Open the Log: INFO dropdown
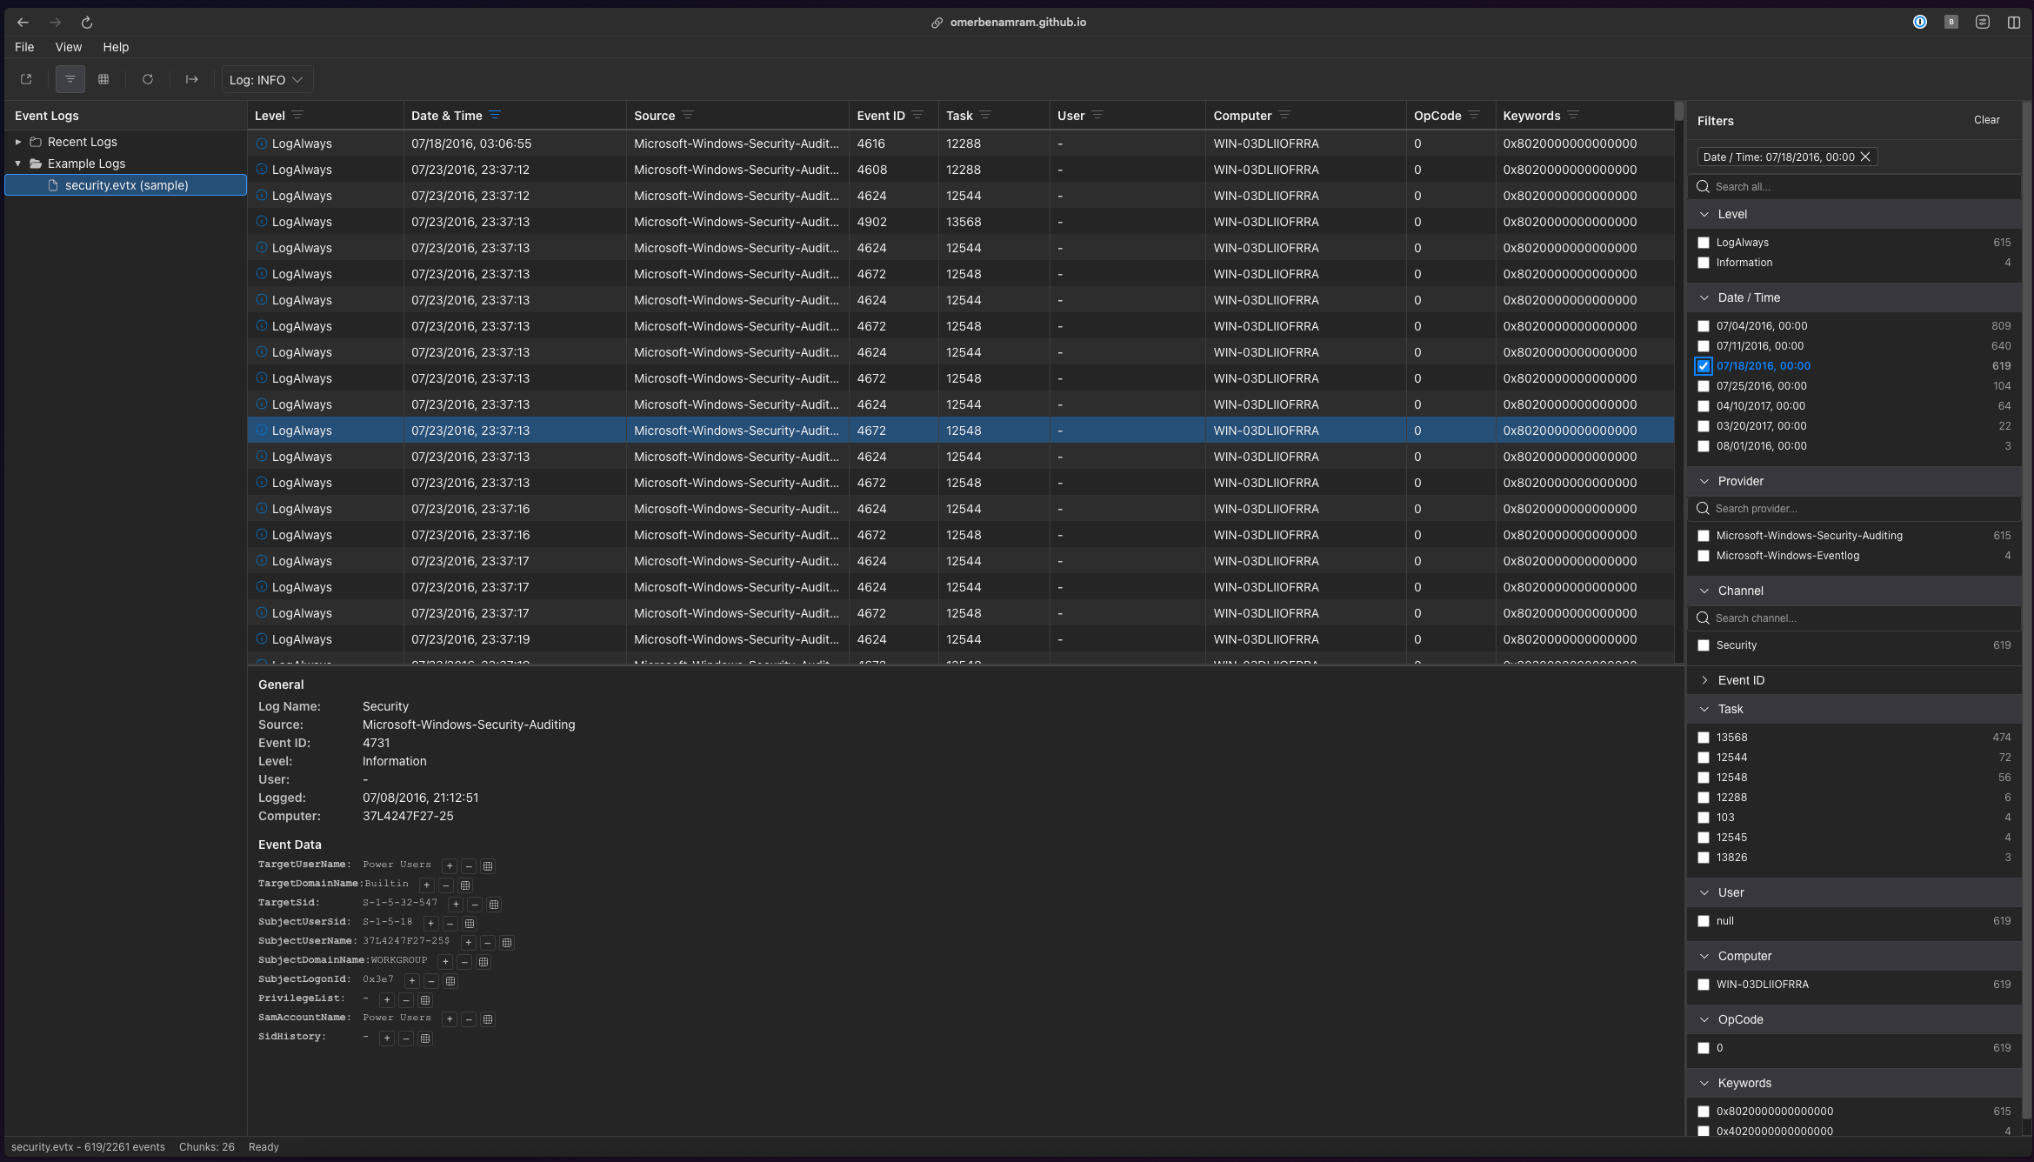This screenshot has width=2034, height=1162. click(266, 79)
